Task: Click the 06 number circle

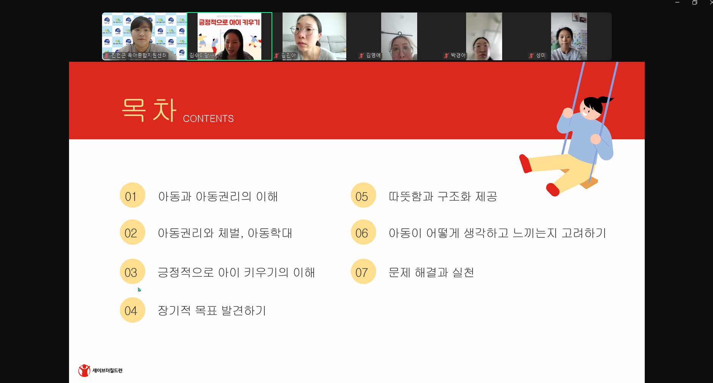Action: coord(363,232)
